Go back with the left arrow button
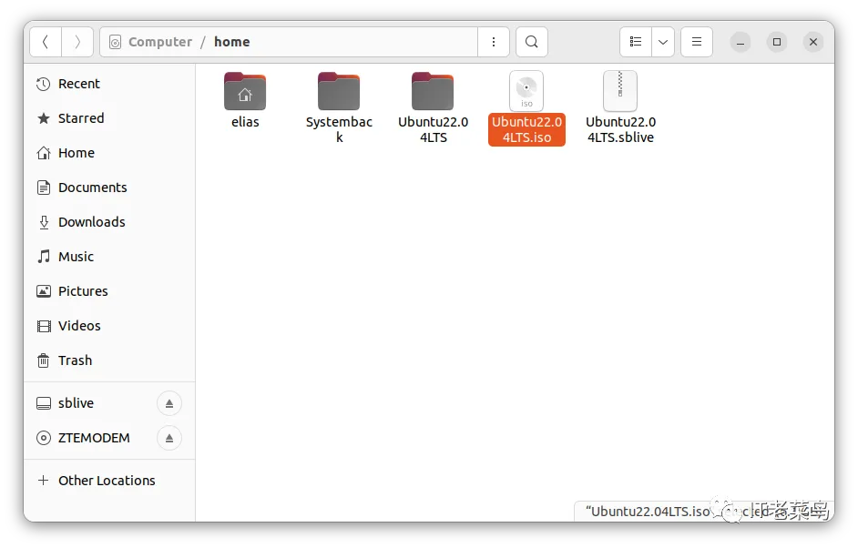This screenshot has width=858, height=548. (x=46, y=42)
